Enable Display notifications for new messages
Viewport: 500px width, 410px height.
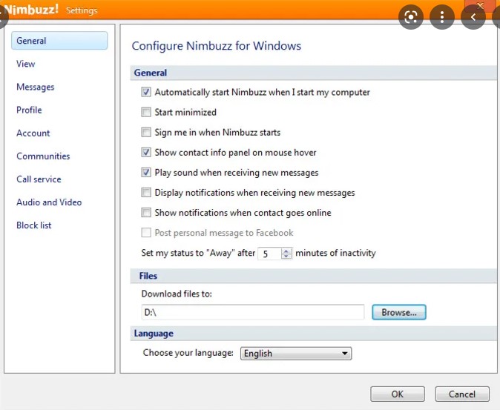point(146,193)
